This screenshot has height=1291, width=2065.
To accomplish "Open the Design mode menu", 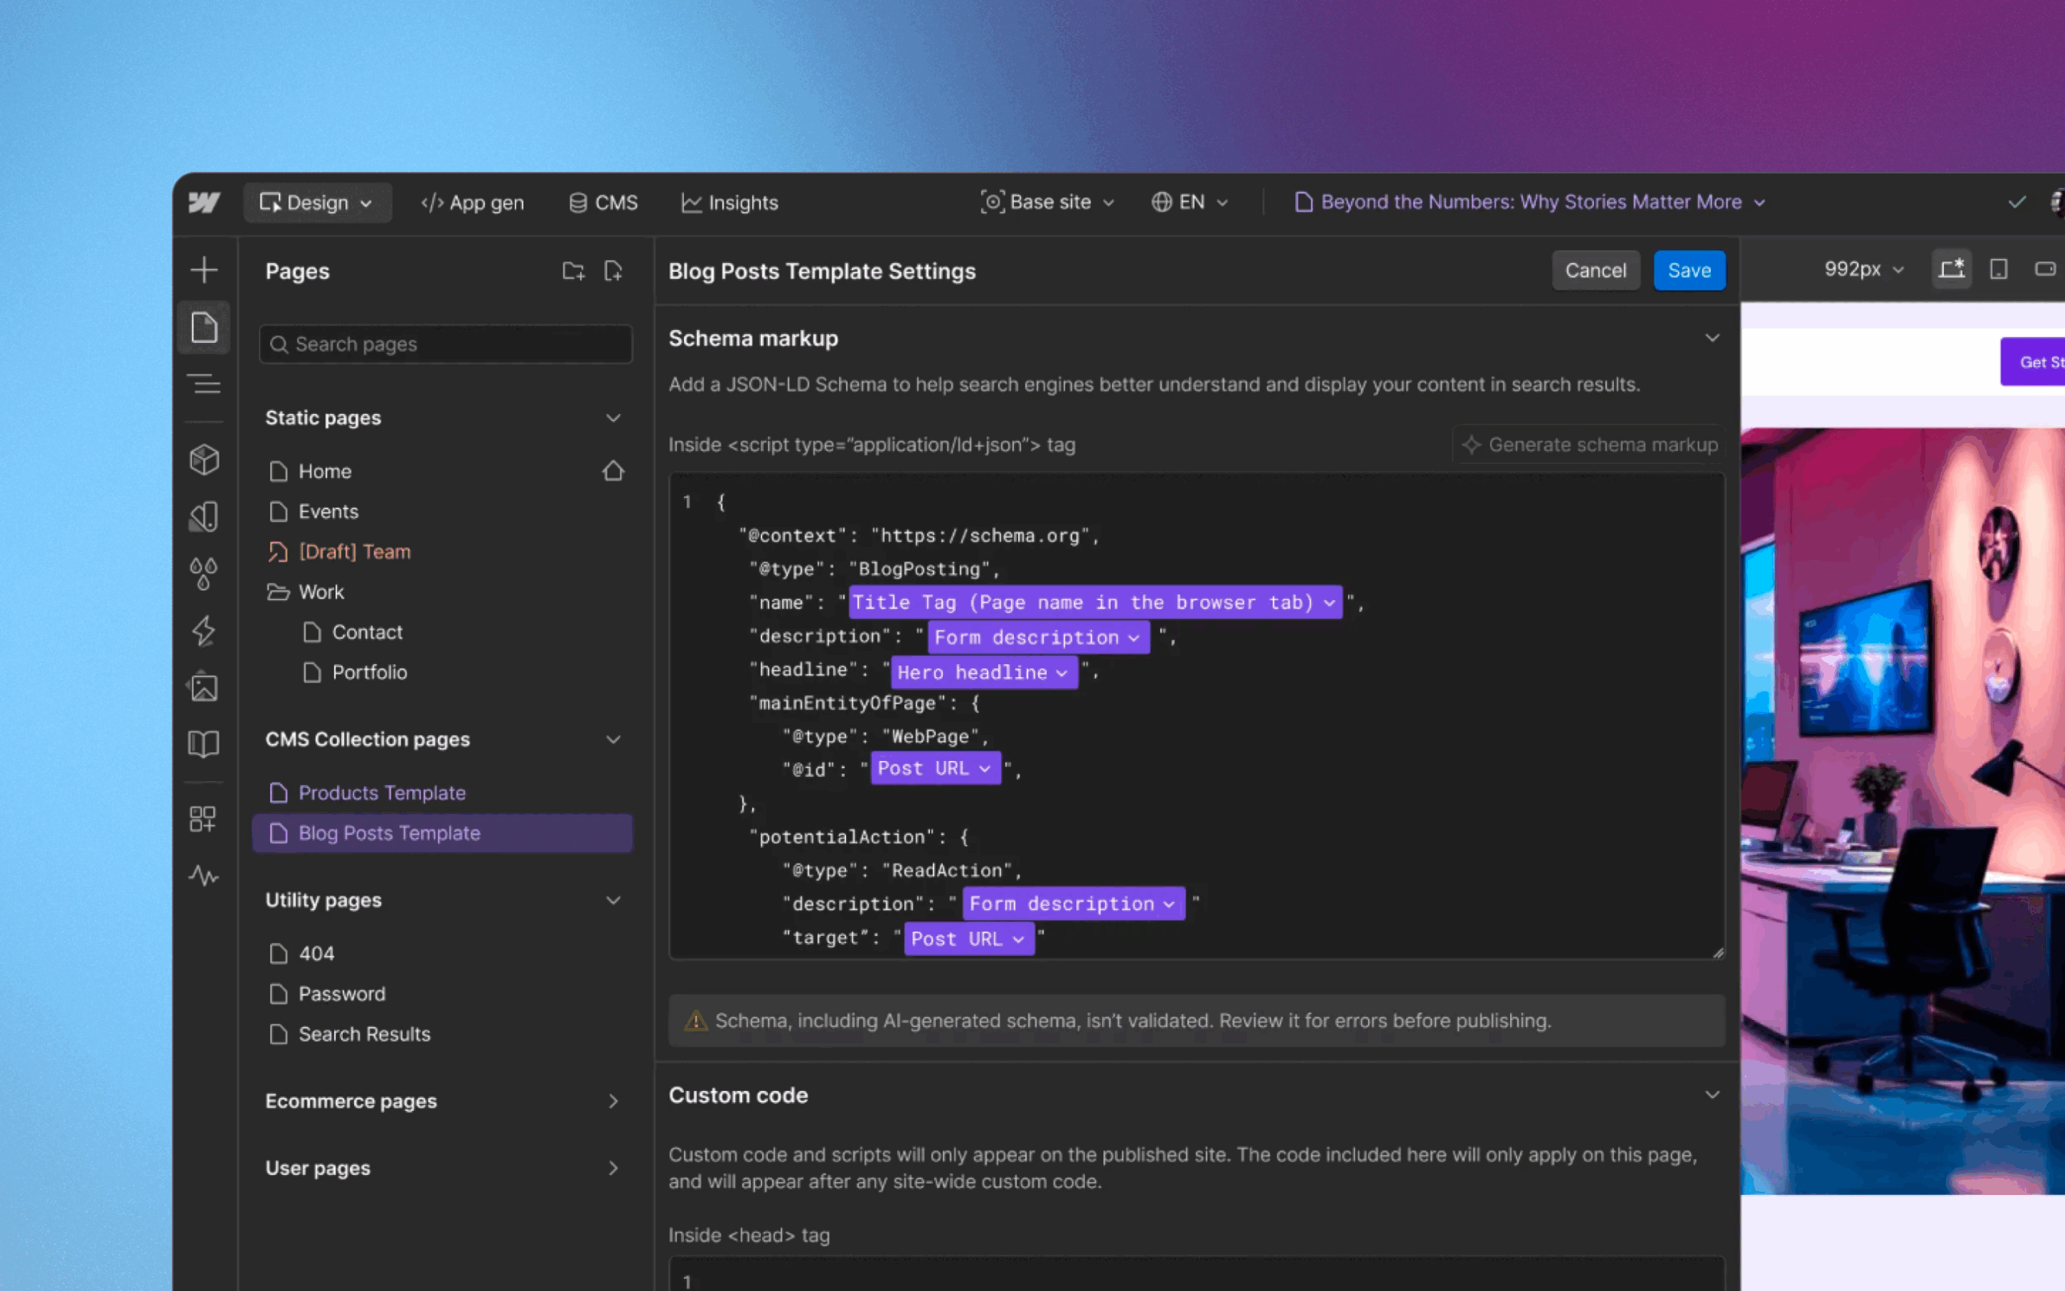I will tap(316, 203).
